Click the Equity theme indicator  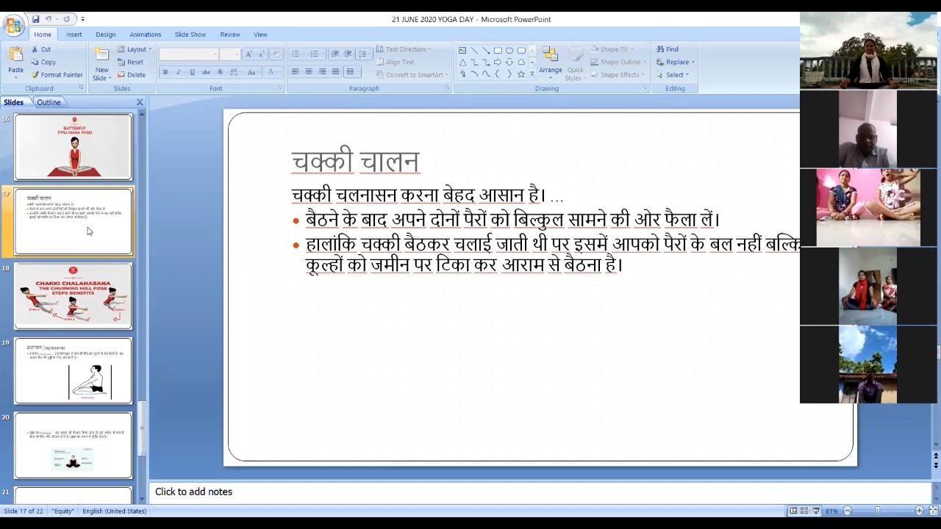click(x=62, y=511)
